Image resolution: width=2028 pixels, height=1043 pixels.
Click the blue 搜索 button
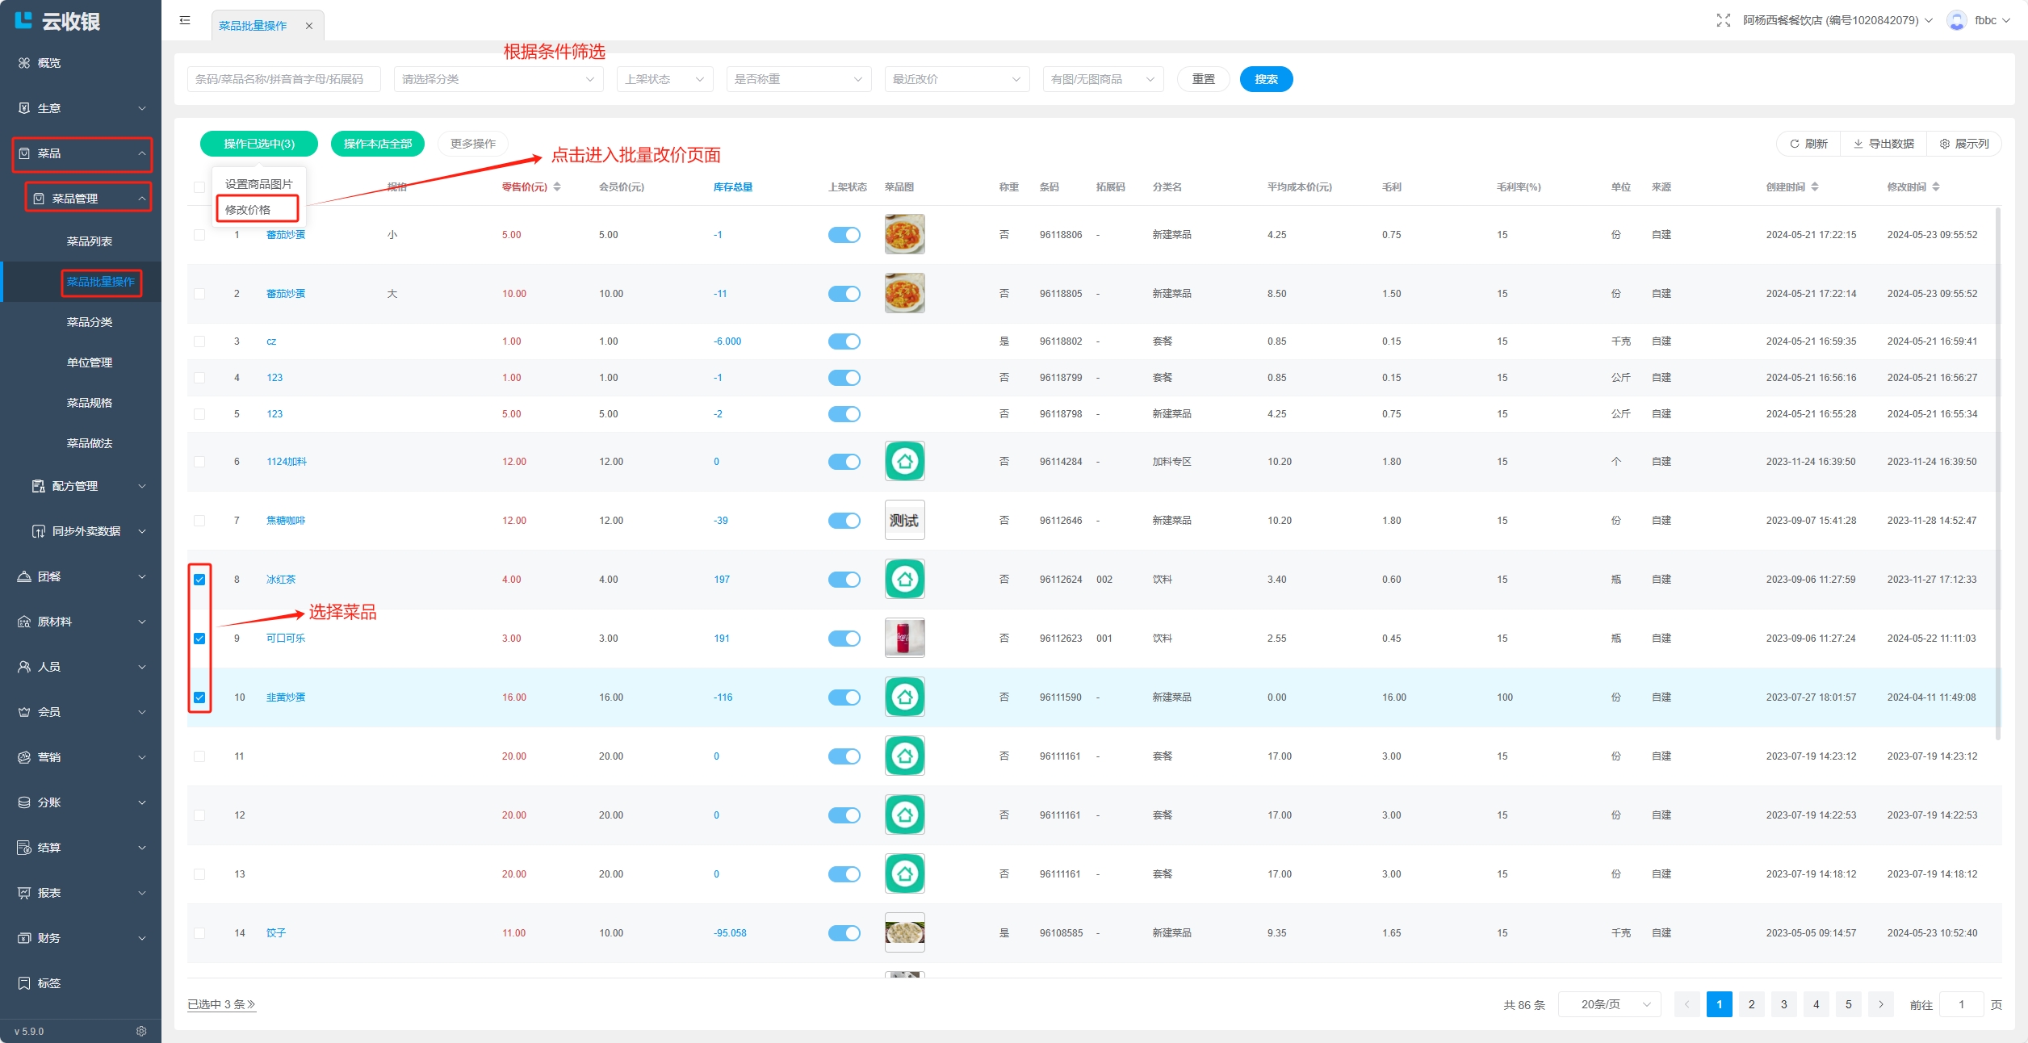(1265, 79)
